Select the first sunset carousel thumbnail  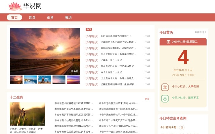[16, 80]
